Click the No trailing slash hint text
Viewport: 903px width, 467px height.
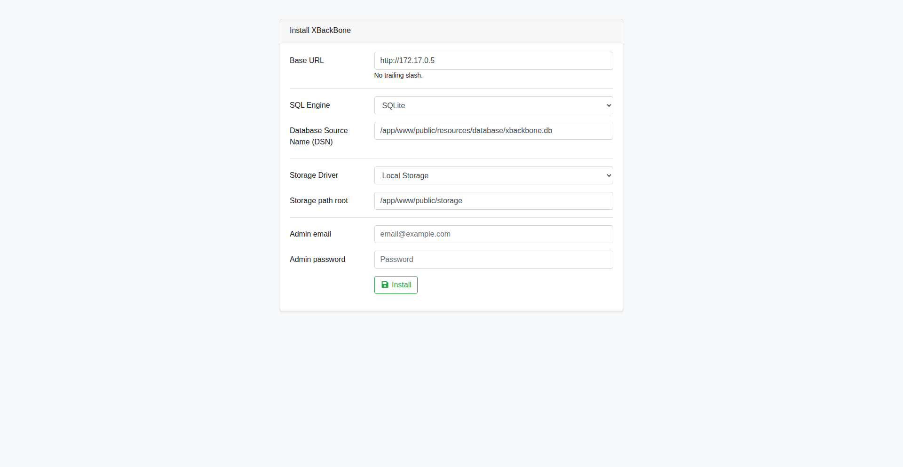[398, 76]
